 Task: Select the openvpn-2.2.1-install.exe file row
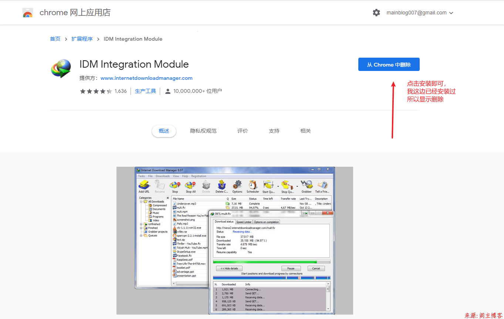(190, 235)
